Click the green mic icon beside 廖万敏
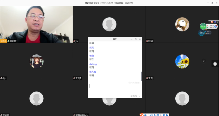This screenshot has width=219, height=116. tap(8, 41)
